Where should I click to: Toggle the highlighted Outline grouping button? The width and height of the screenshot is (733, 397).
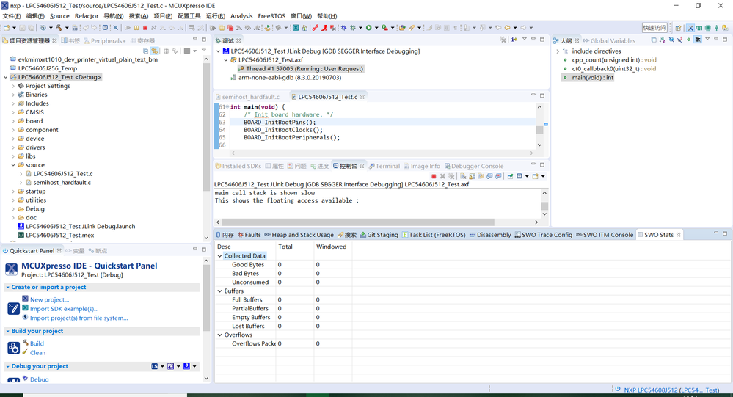tap(698, 40)
